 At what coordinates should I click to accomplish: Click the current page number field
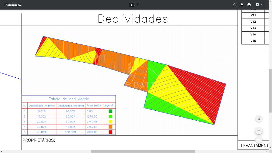tap(131, 5)
